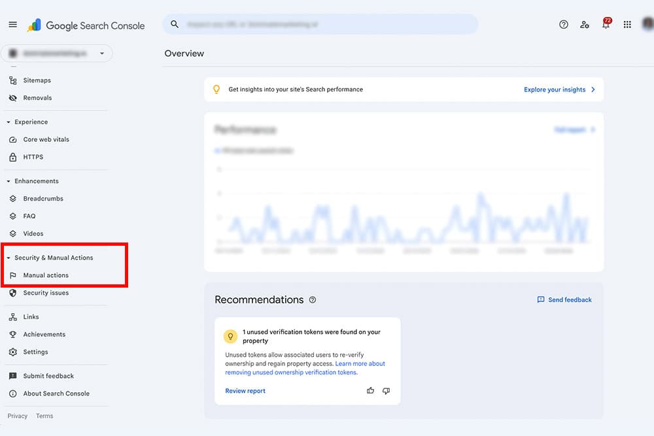Viewport: 654px width, 436px height.
Task: Open the Google apps grid
Action: click(x=627, y=24)
